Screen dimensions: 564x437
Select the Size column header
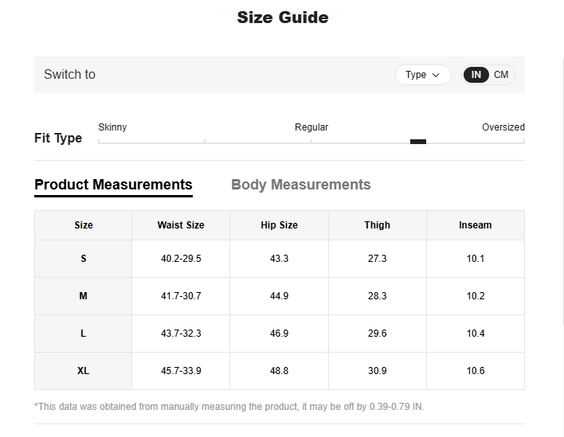point(84,225)
